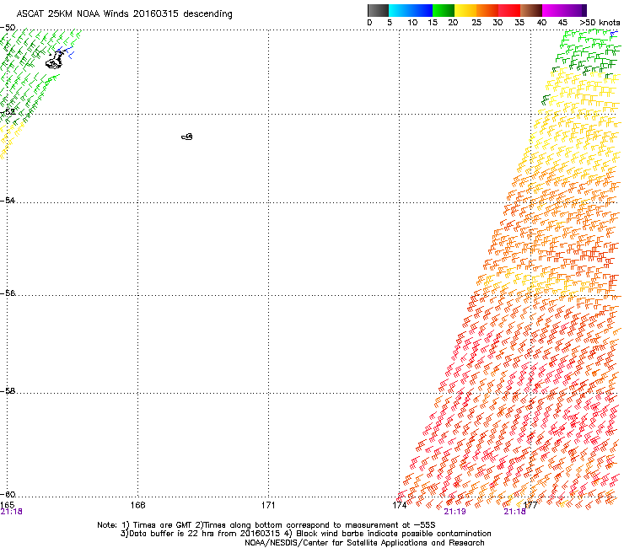Click the Auckland Islands outline near blue barbs

tap(54, 61)
